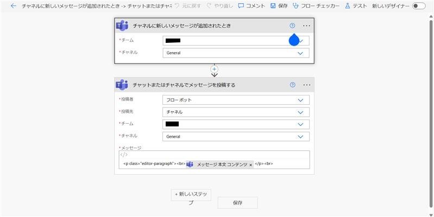Click the vertical scrollbar on the right
Screen dimensions: 434x217
click(431, 113)
